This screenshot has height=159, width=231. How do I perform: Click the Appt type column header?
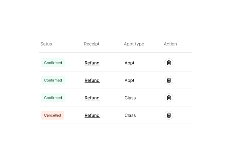tap(134, 44)
